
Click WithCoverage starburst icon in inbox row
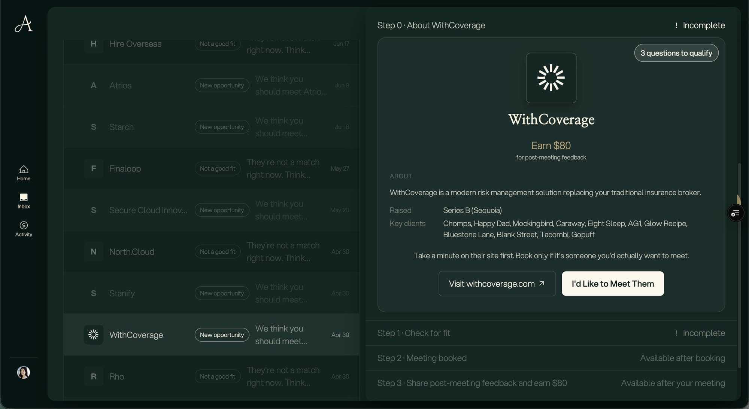pyautogui.click(x=93, y=335)
